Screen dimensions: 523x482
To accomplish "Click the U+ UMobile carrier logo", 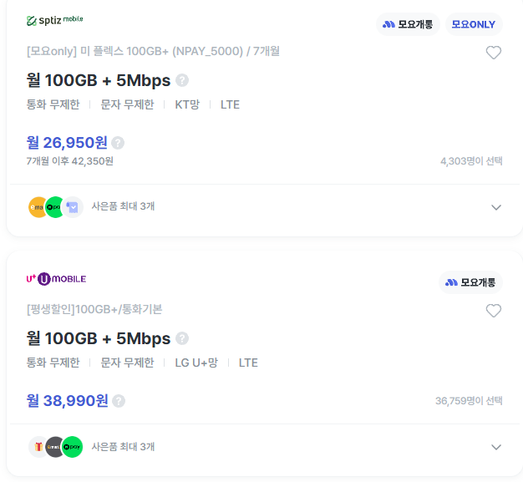I will (56, 279).
